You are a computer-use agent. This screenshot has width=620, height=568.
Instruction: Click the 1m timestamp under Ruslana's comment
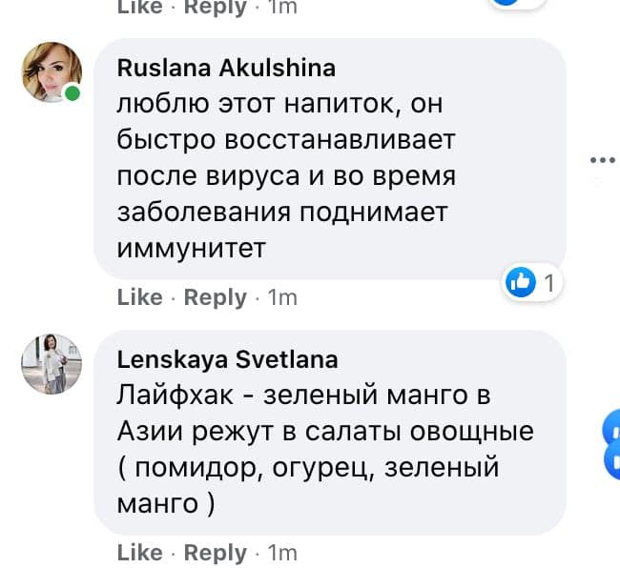(282, 298)
